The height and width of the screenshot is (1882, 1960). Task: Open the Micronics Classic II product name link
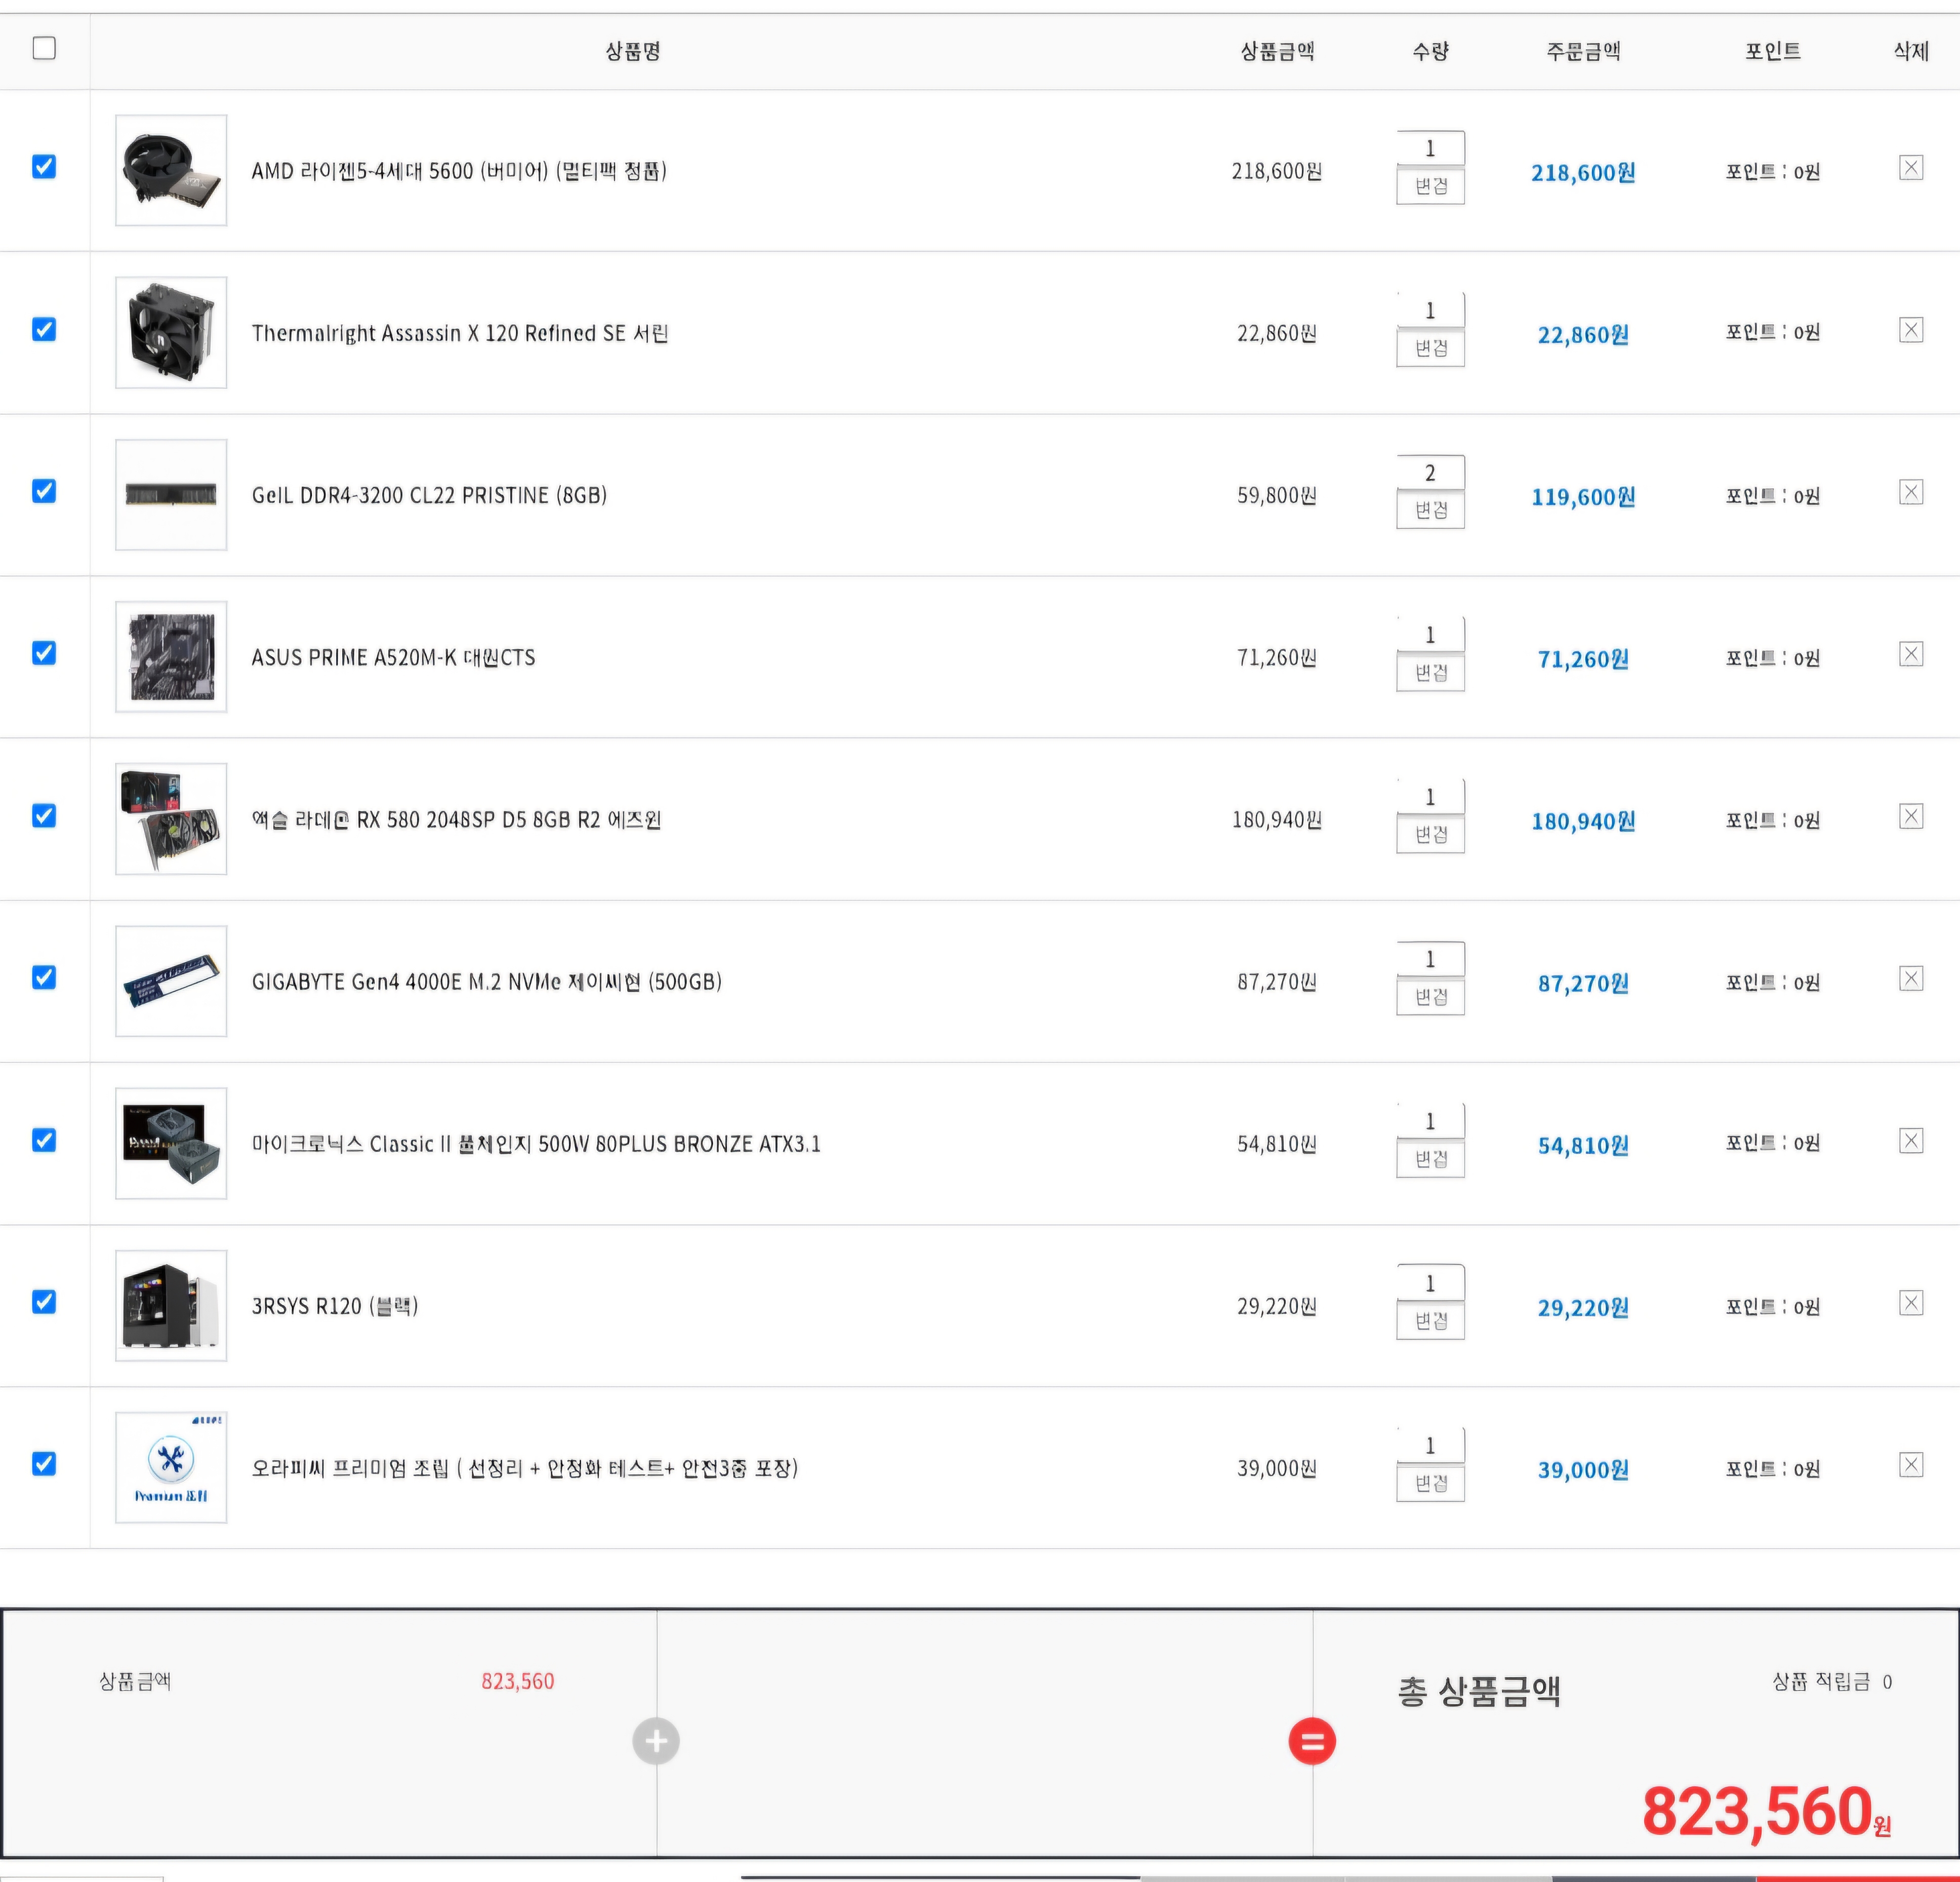tap(535, 1144)
